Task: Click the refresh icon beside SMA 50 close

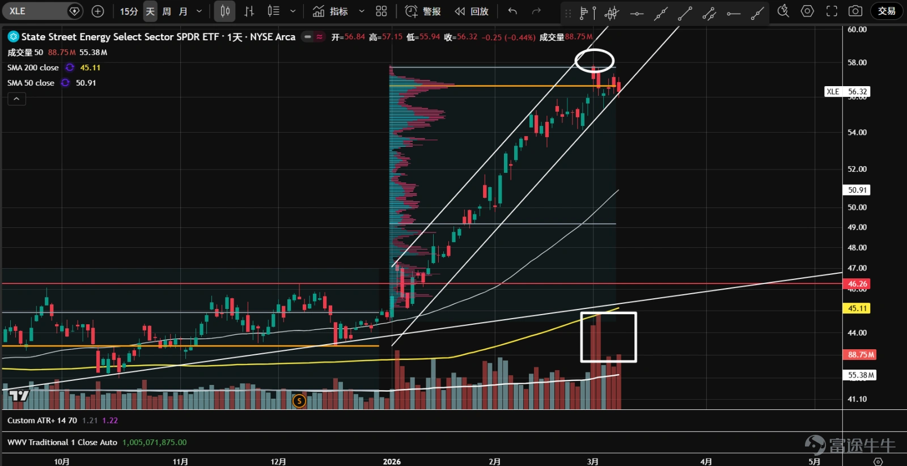Action: click(65, 83)
